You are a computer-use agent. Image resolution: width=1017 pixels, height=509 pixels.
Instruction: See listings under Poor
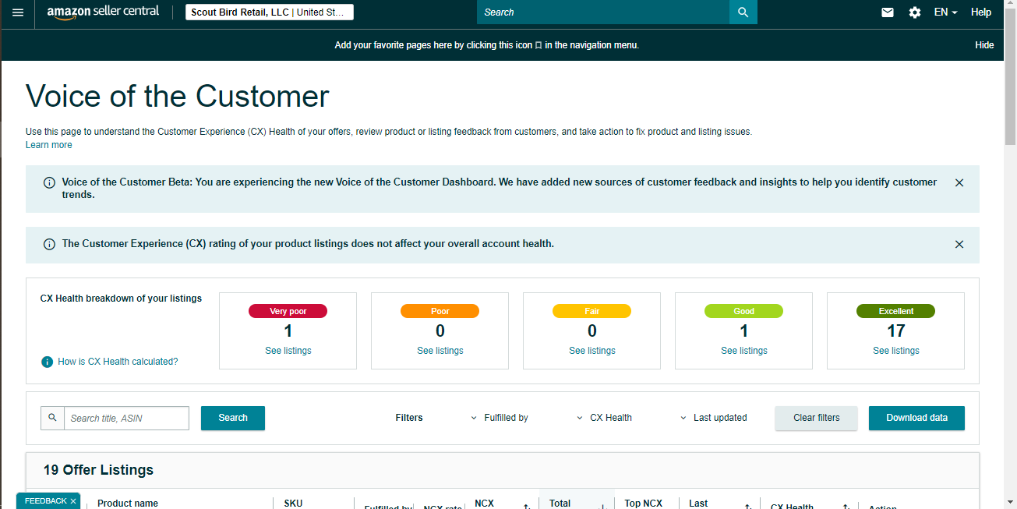tap(440, 351)
